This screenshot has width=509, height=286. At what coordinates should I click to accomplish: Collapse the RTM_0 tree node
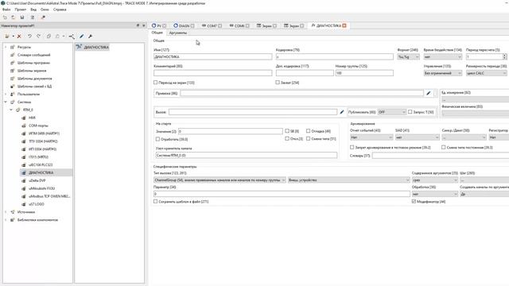click(11, 110)
